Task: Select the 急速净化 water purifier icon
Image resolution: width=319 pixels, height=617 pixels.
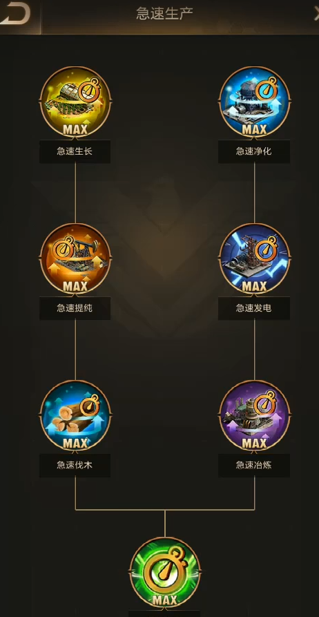Action: tap(255, 102)
